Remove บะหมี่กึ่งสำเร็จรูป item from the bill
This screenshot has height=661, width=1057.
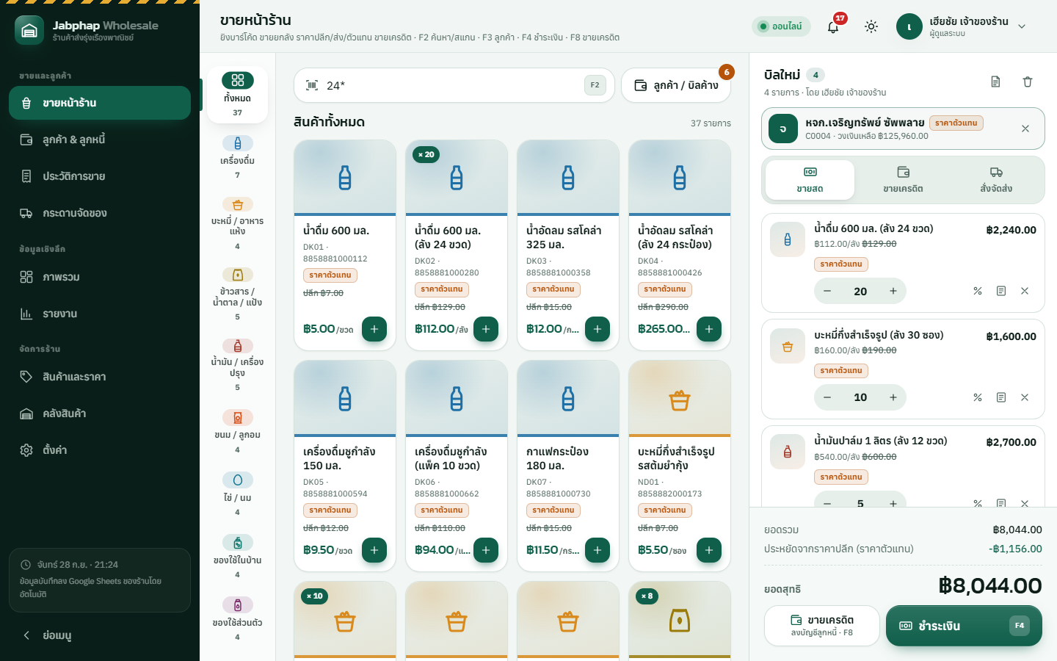(1025, 397)
